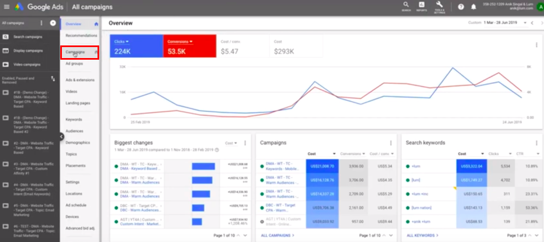Open Recommendations page
The height and width of the screenshot is (242, 544).
coord(81,36)
